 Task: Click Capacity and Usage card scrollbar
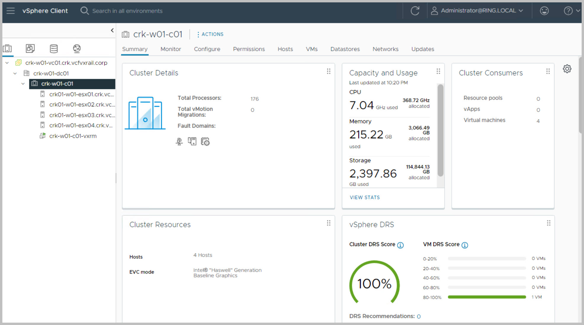(x=440, y=130)
